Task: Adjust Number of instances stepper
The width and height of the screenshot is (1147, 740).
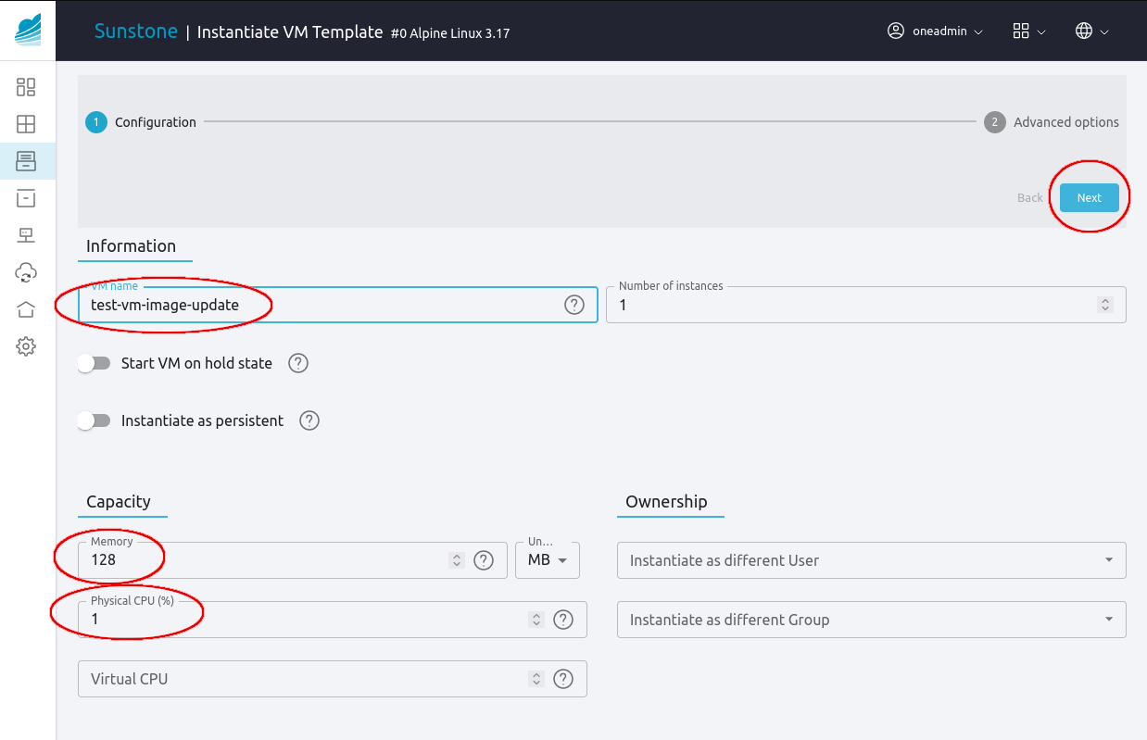Action: (x=1104, y=305)
